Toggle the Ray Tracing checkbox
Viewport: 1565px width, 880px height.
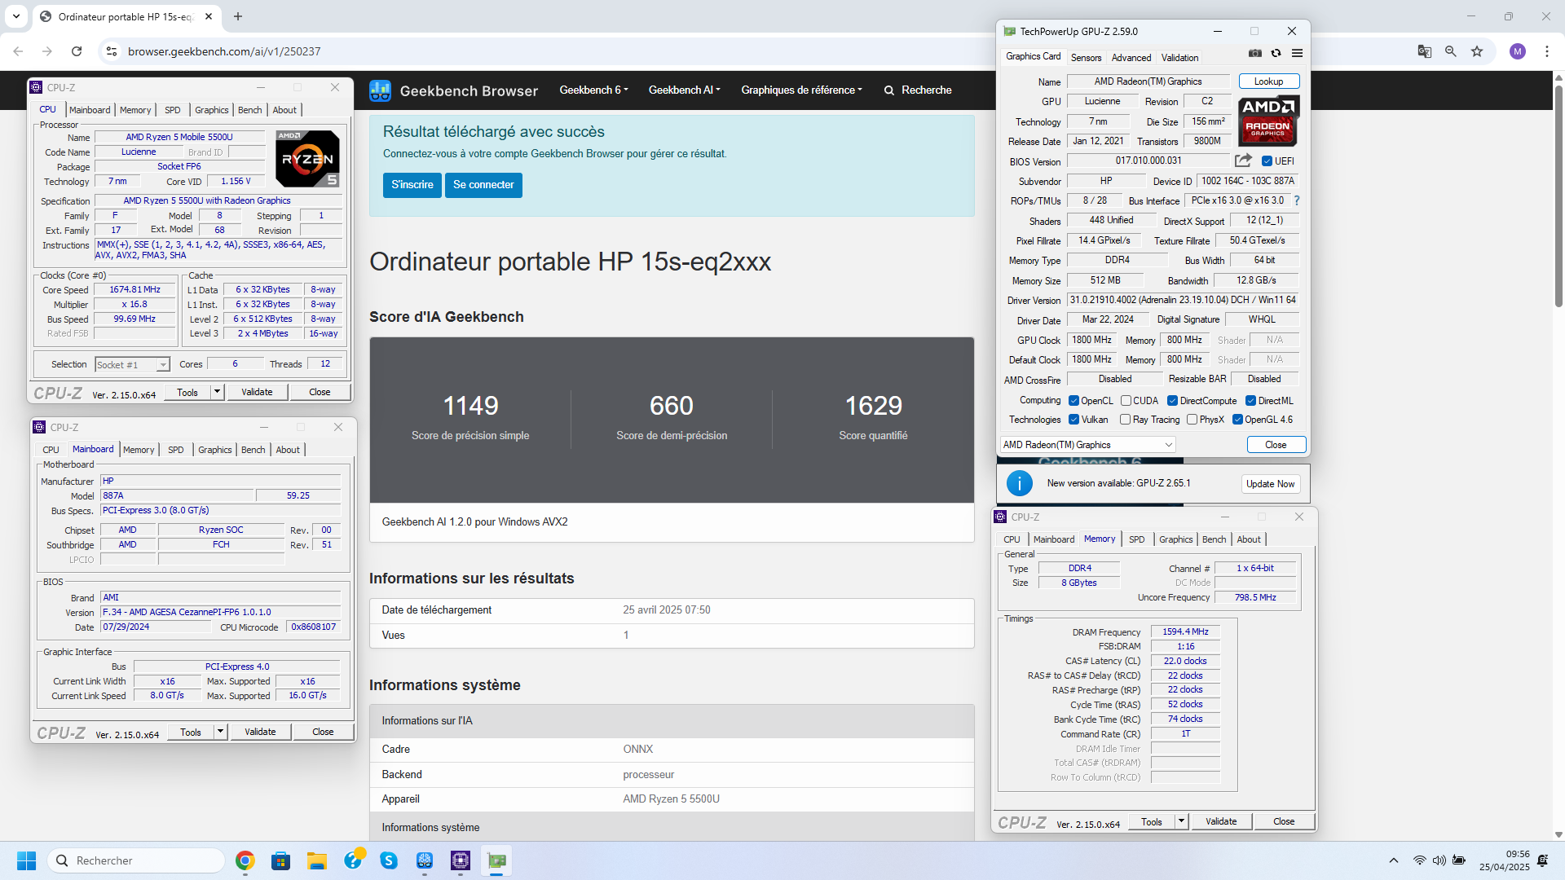click(1125, 420)
